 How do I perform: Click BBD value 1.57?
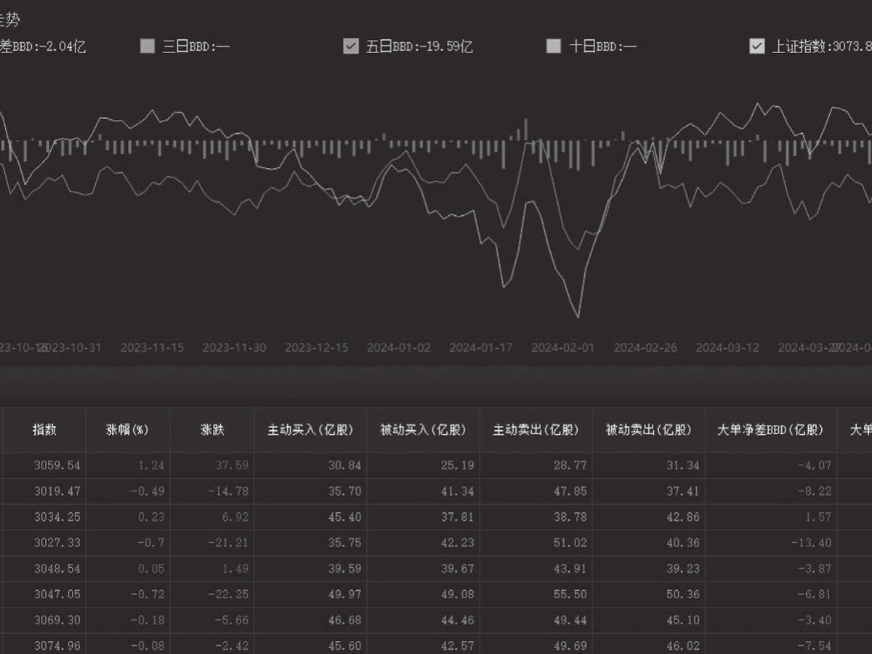[771, 517]
